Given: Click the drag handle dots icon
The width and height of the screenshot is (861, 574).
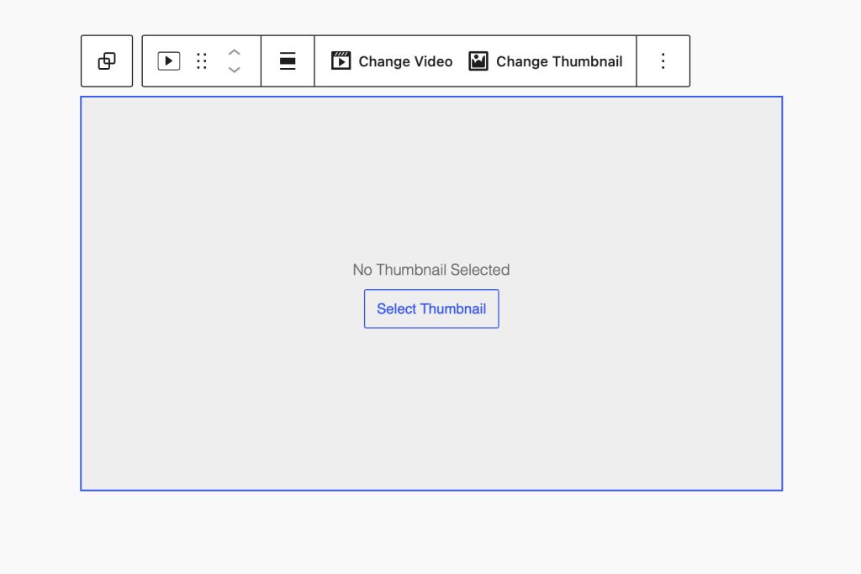Looking at the screenshot, I should click(202, 61).
